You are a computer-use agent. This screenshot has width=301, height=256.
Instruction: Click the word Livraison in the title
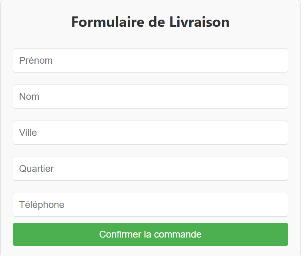pyautogui.click(x=200, y=22)
